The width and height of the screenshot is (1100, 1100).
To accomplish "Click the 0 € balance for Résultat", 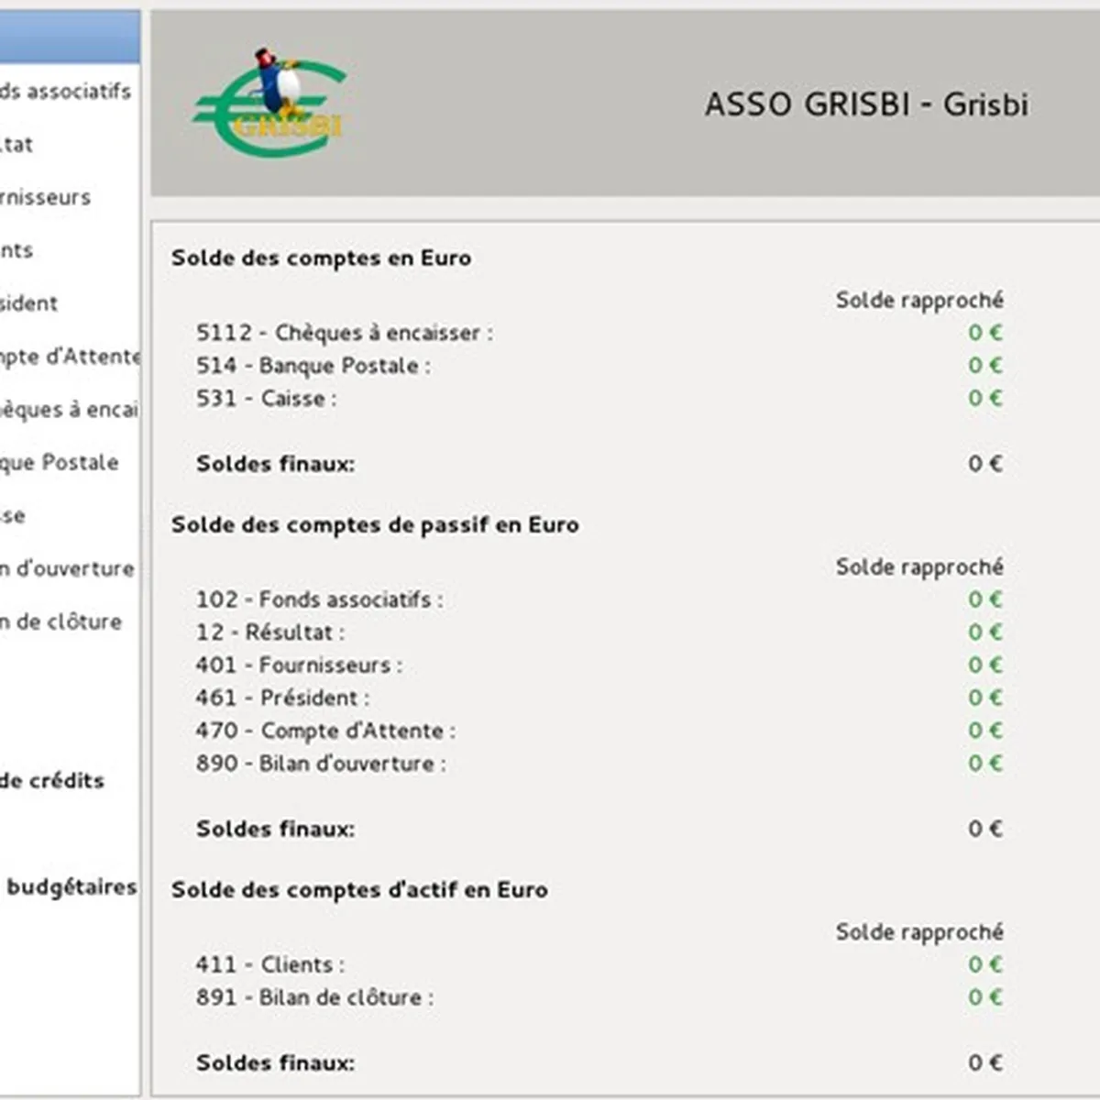I will tap(985, 632).
